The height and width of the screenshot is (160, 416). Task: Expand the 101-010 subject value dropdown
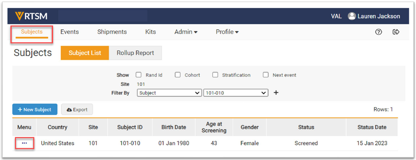click(235, 93)
